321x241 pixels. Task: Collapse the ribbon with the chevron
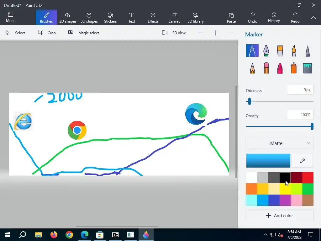pyautogui.click(x=313, y=18)
